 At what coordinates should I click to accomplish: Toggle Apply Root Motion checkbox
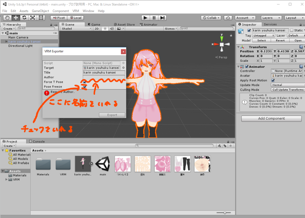(273, 80)
